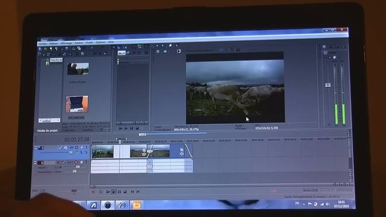The height and width of the screenshot is (217, 386).
Task: Arm audio track 2 for record
Action: [x=58, y=162]
